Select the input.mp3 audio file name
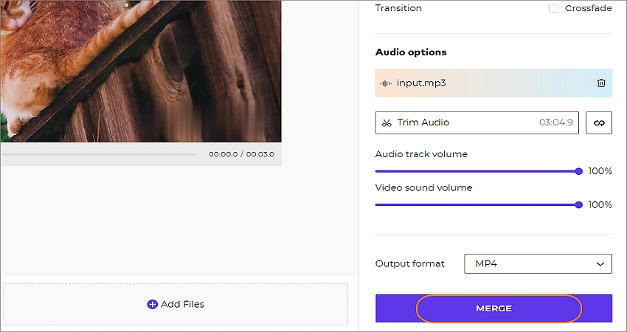627x332 pixels. coord(421,83)
